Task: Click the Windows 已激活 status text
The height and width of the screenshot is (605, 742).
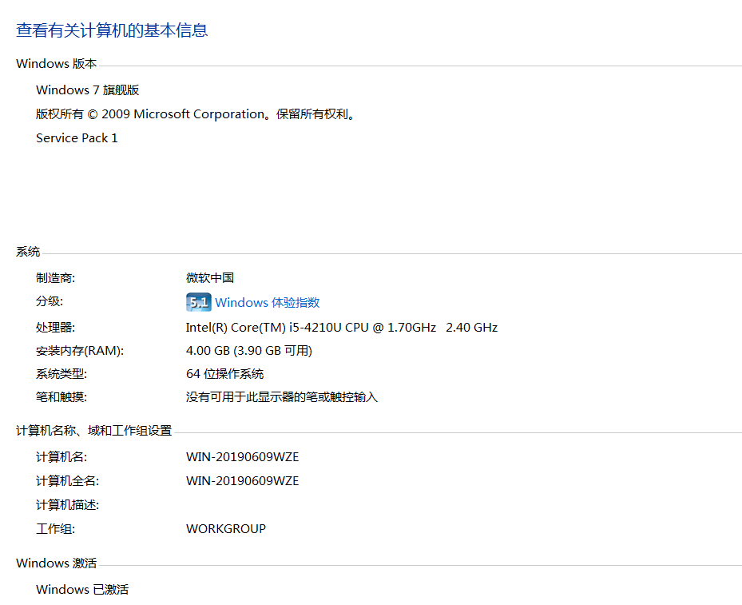Action: point(82,589)
